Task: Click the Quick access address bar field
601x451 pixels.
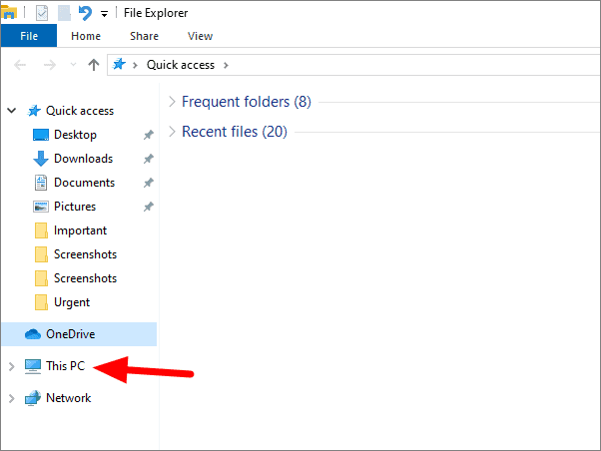Action: [353, 65]
